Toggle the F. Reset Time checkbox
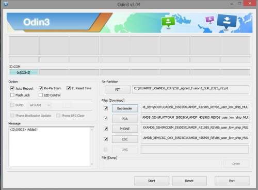The image size is (258, 190). [x=69, y=88]
